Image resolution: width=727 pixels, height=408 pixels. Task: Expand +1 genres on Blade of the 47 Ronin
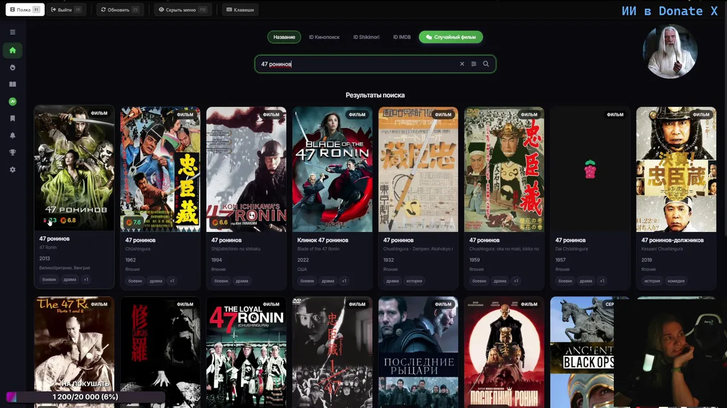coord(344,281)
